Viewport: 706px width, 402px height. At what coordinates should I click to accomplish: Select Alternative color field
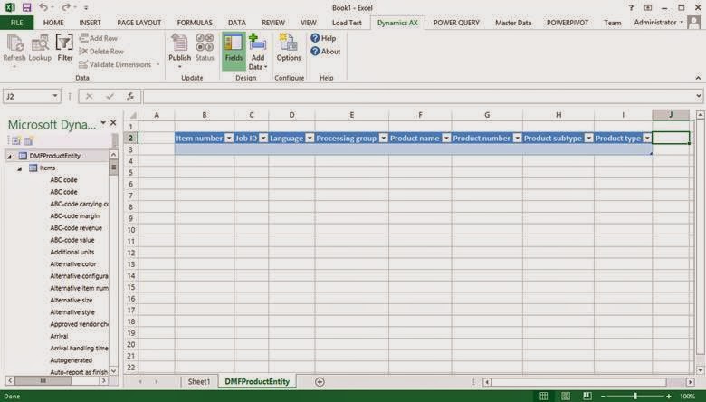(73, 264)
